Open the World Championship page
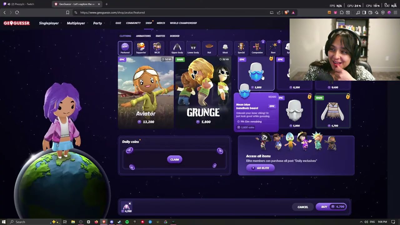 coord(183,23)
